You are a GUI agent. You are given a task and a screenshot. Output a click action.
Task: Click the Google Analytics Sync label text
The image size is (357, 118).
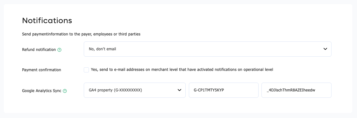pyautogui.click(x=42, y=91)
